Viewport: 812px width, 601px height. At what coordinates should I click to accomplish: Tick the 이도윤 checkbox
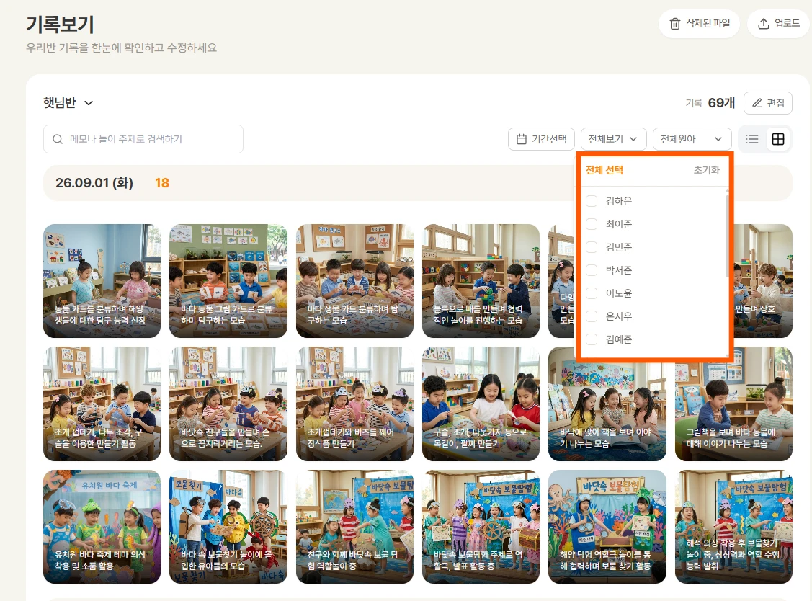tap(592, 293)
